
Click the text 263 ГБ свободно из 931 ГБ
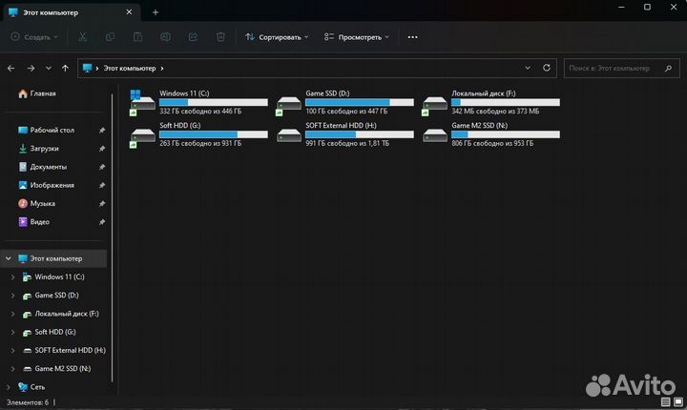(200, 143)
